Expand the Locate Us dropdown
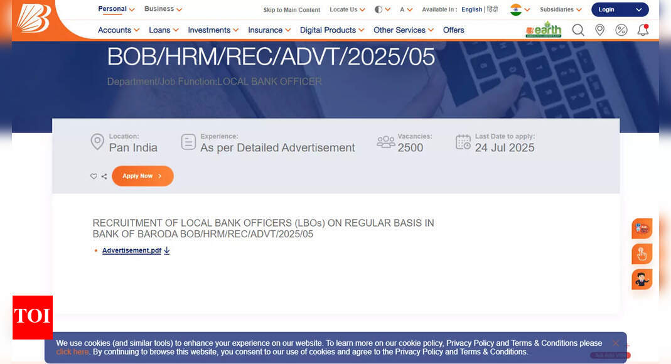 (347, 9)
